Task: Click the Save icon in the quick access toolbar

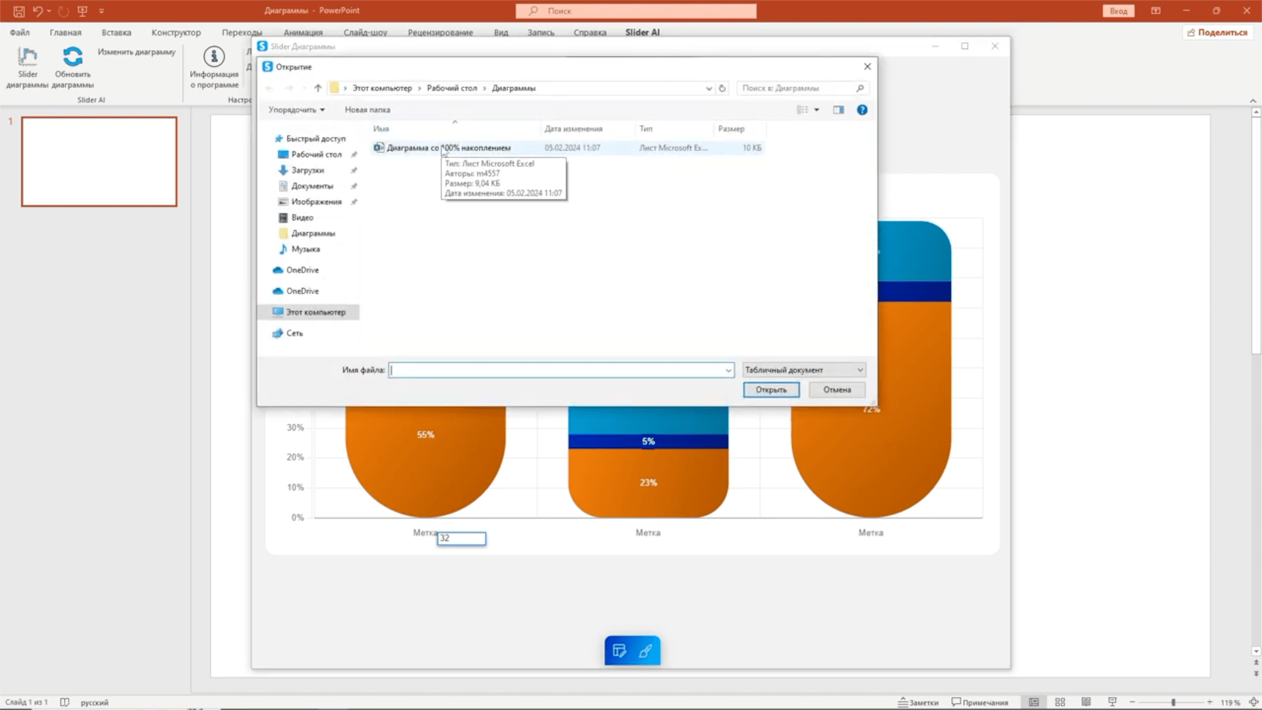Action: point(19,11)
